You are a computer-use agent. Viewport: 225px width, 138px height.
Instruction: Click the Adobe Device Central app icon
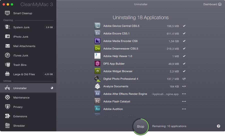97,26
